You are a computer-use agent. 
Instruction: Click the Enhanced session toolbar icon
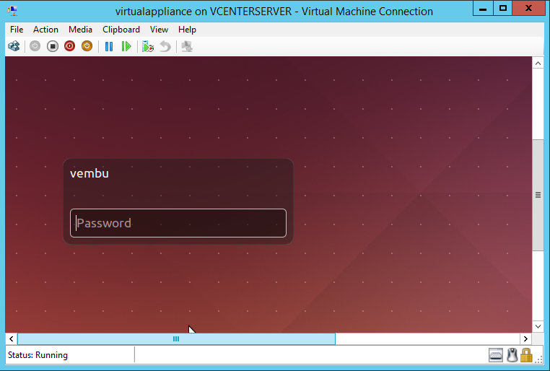(x=187, y=46)
